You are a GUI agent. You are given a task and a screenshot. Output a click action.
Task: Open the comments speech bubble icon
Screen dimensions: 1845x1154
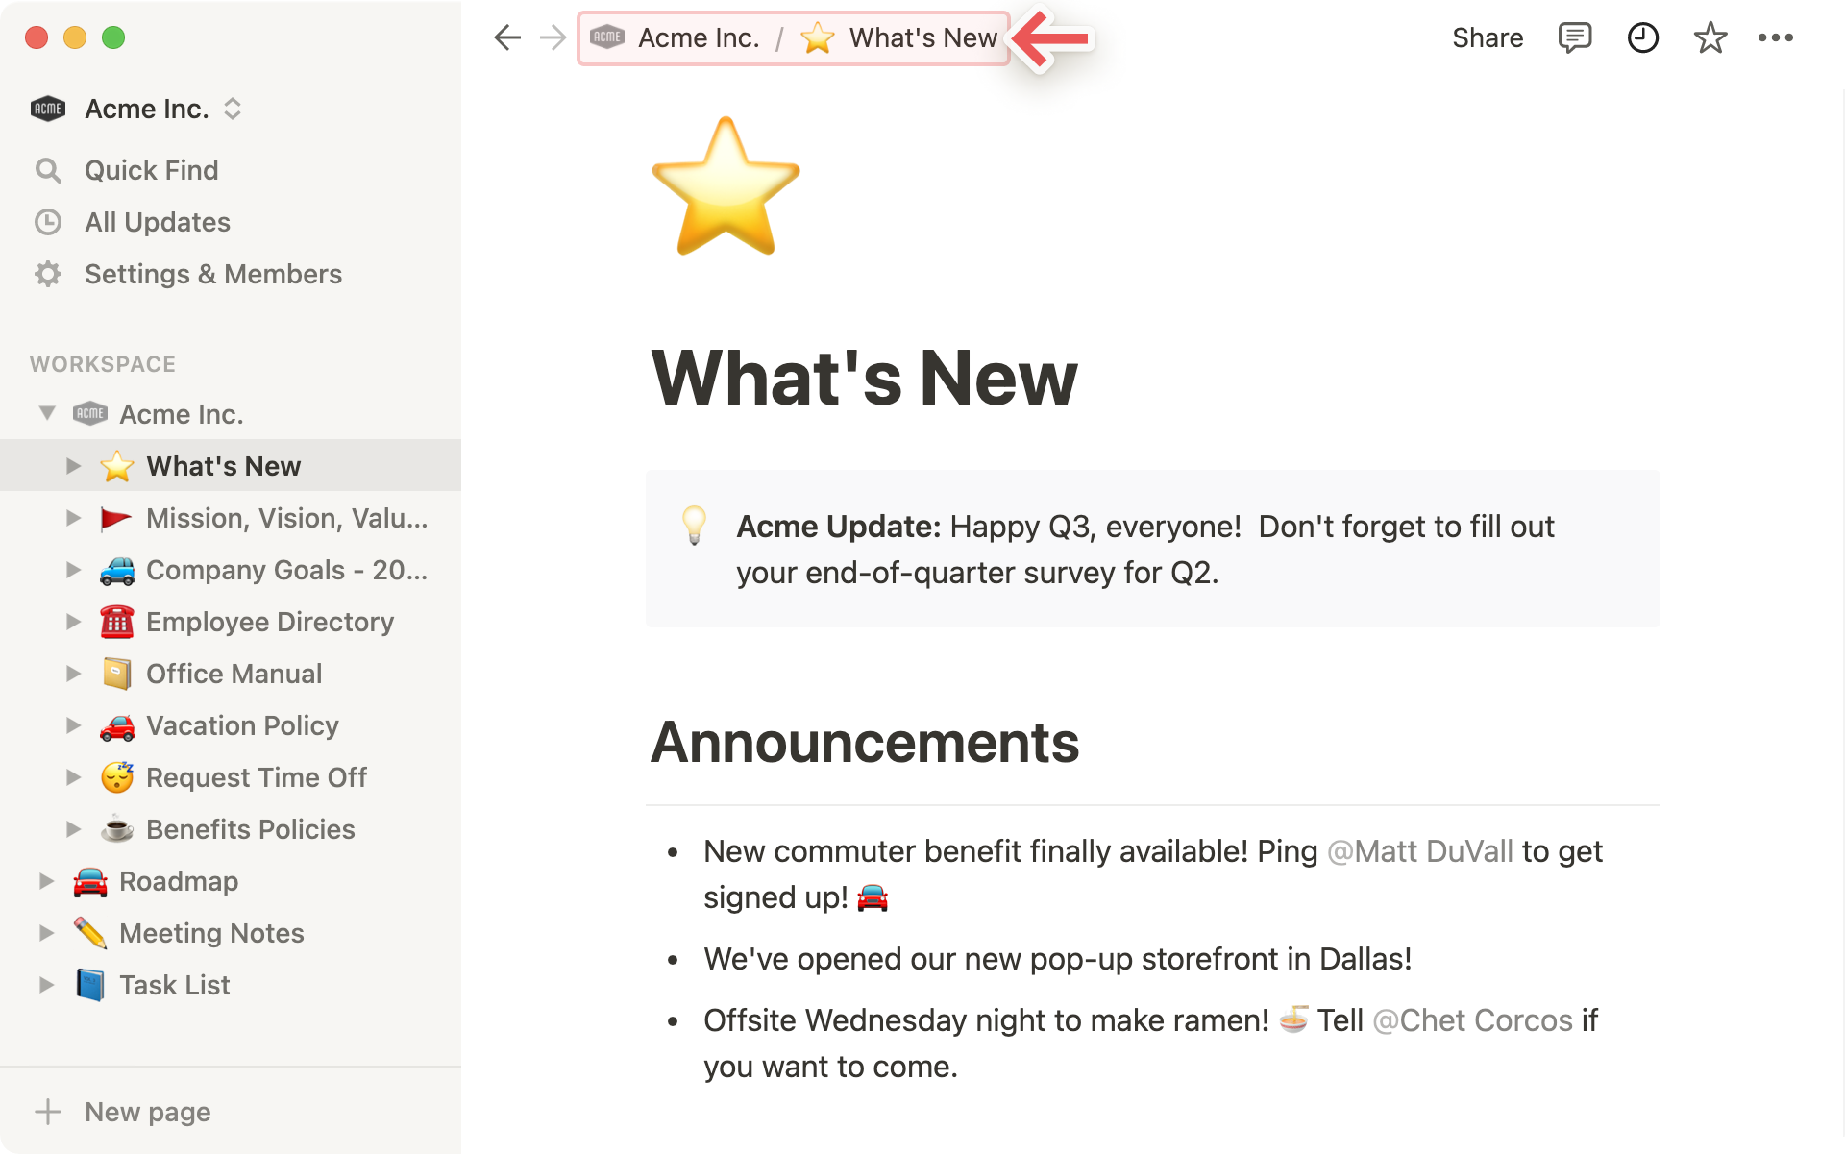(1574, 38)
